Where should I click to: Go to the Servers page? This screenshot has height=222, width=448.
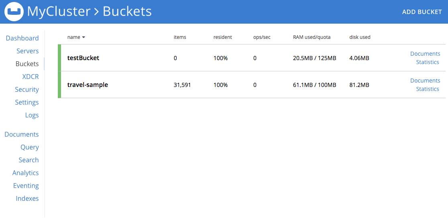(27, 51)
